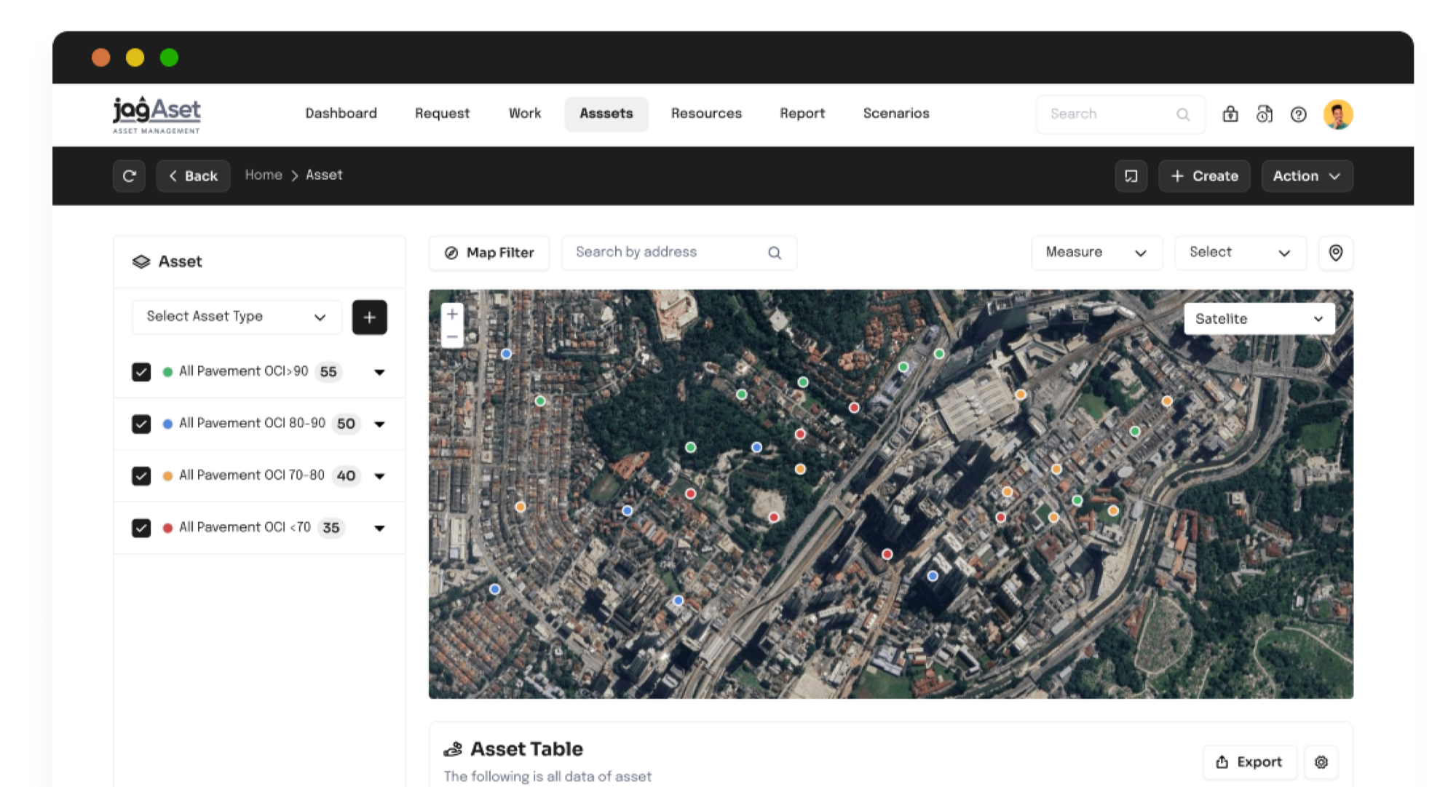Click the Map Filter button

point(489,253)
